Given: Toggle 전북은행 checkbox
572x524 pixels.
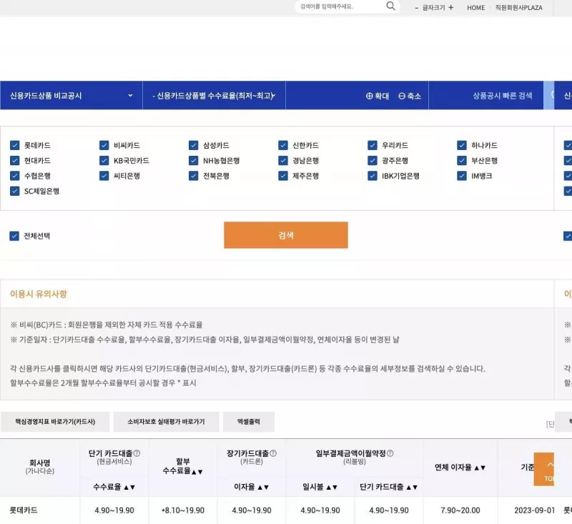Looking at the screenshot, I should [x=193, y=176].
